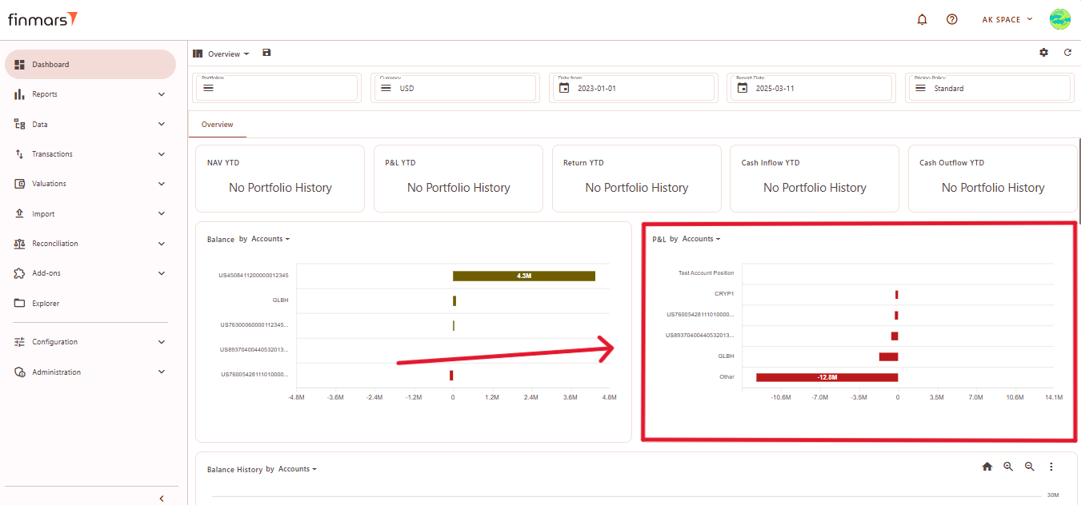The width and height of the screenshot is (1081, 505).
Task: Click the Report Date input field
Action: pos(815,89)
